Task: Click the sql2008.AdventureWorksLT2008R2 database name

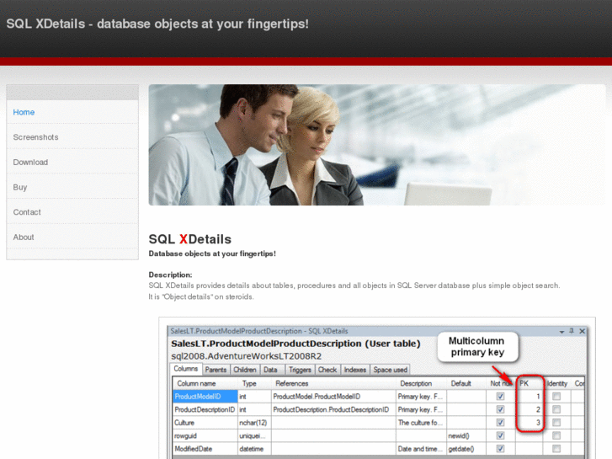Action: pyautogui.click(x=247, y=356)
